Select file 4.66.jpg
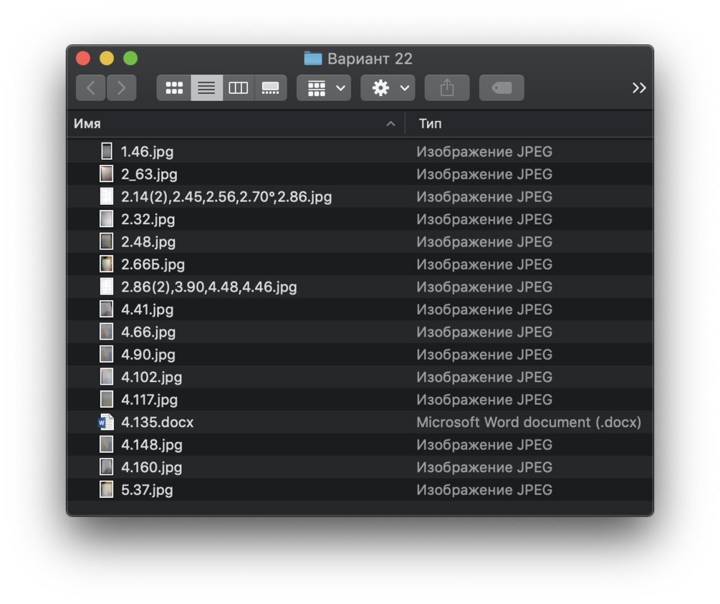The image size is (720, 604). point(360,332)
